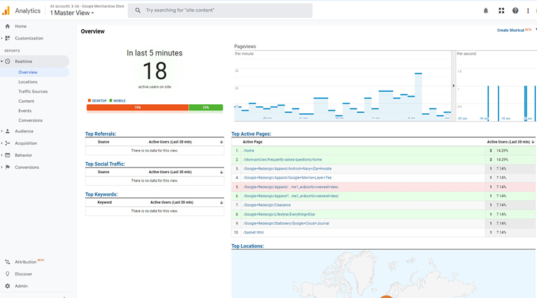Image resolution: width=537 pixels, height=298 pixels.
Task: Open the Android+Navy+Zip+Hoodie page link
Action: [288, 169]
